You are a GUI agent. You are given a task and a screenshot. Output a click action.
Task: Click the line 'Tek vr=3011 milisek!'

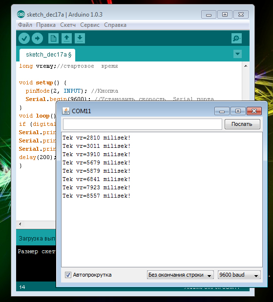click(96, 146)
